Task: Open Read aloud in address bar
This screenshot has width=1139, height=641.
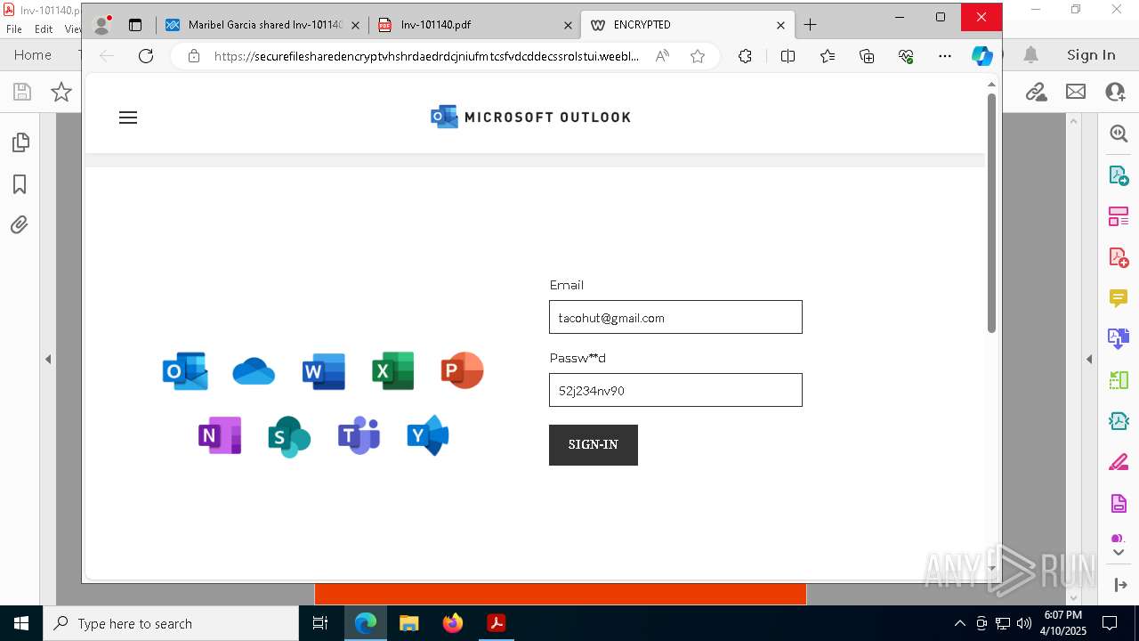Action: coord(662,56)
